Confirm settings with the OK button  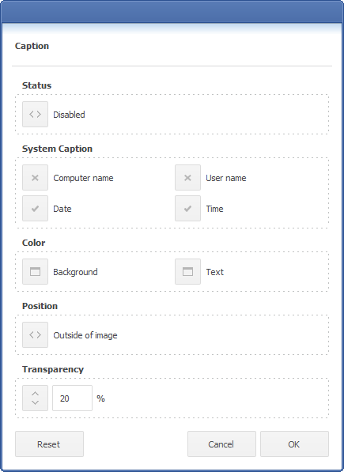point(294,444)
